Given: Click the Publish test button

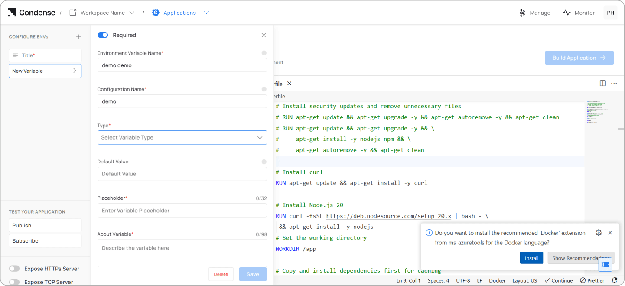Looking at the screenshot, I should tap(45, 225).
